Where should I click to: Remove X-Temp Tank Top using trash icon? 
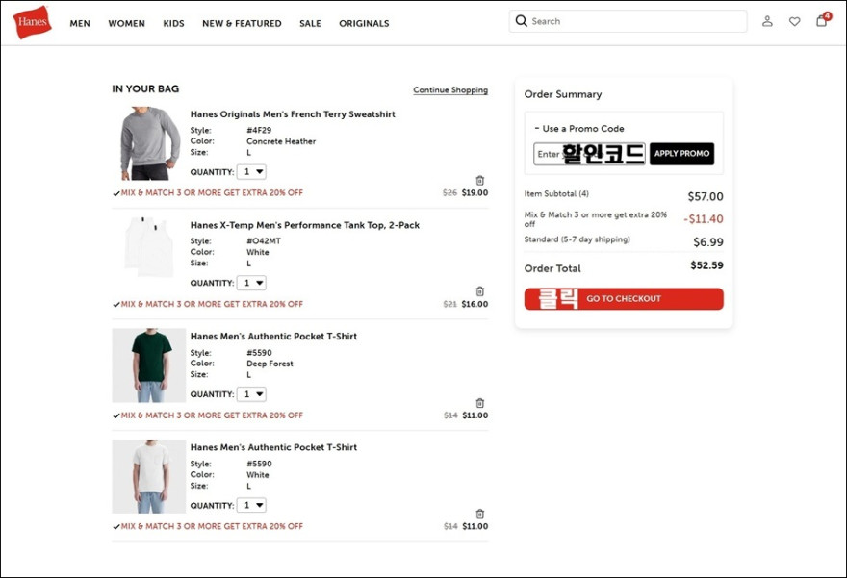(479, 291)
